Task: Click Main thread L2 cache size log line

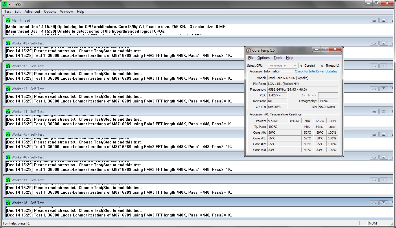Action: [x=115, y=27]
